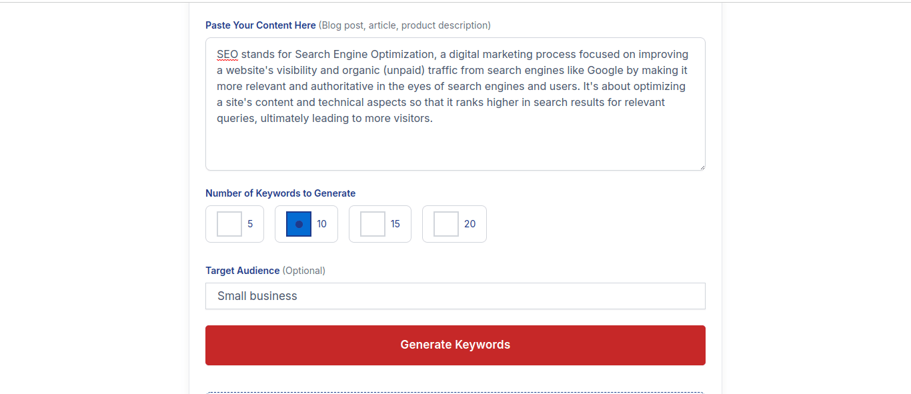Click the hint text about blog posts
The image size is (911, 394).
(x=405, y=25)
